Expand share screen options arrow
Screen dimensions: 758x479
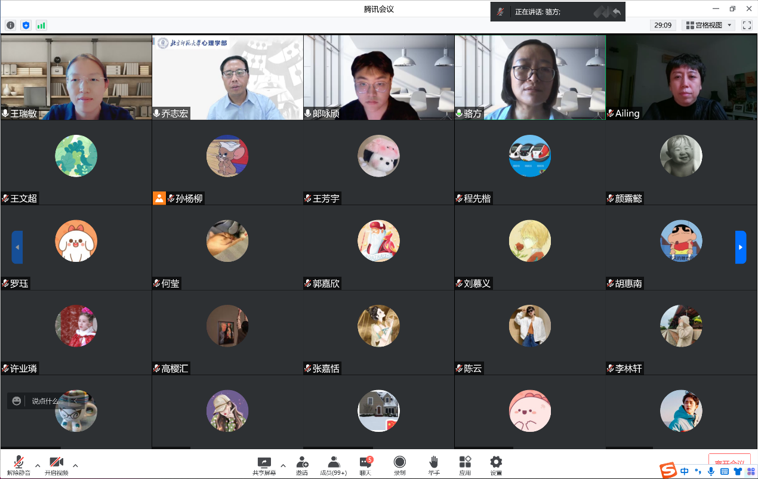click(x=283, y=465)
